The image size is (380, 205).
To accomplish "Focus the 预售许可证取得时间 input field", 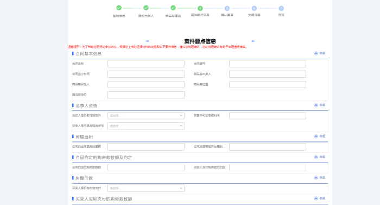I will 268,116.
